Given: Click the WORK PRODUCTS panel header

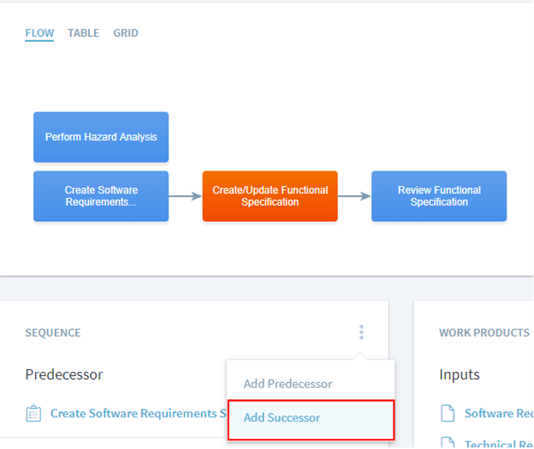Looking at the screenshot, I should tap(484, 332).
